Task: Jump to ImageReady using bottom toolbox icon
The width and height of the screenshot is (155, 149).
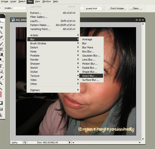Action: point(1,115)
